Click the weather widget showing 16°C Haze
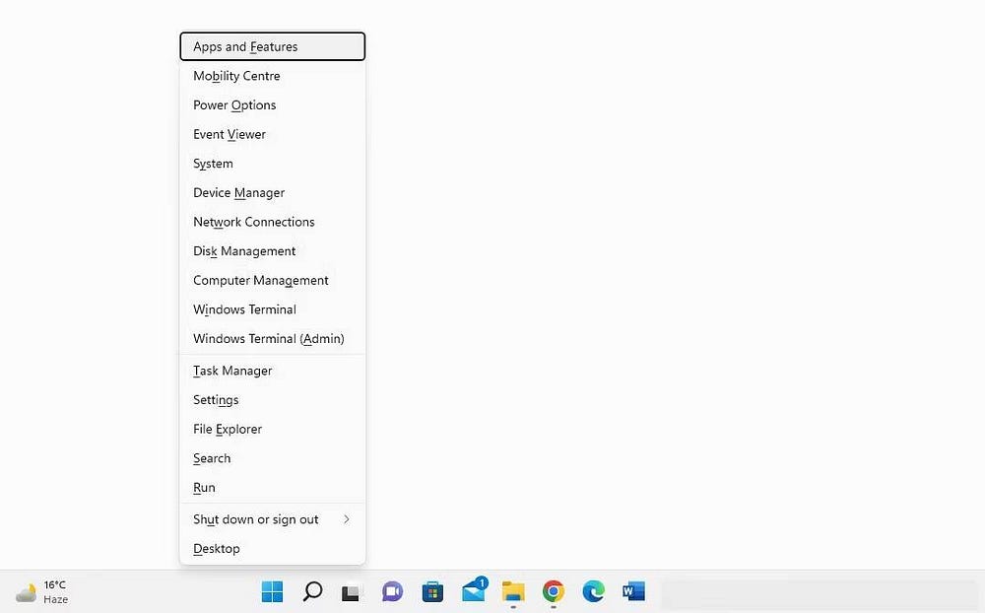Viewport: 985px width, 613px height. point(41,591)
